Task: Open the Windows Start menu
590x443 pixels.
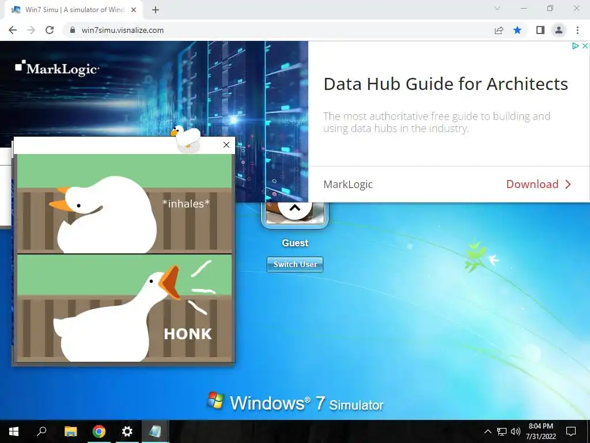Action: coord(14,431)
